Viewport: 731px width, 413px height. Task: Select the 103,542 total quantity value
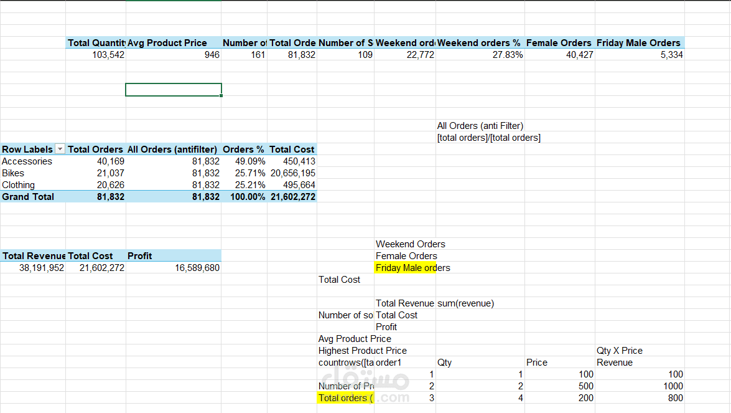coord(96,55)
